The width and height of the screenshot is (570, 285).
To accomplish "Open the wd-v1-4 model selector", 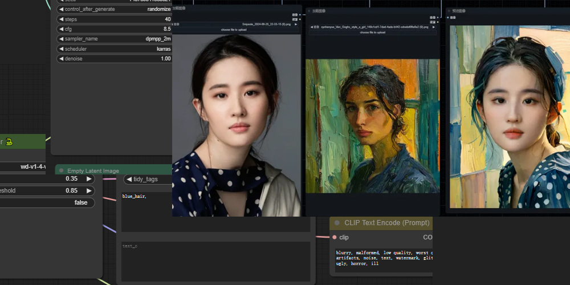I will [23, 167].
